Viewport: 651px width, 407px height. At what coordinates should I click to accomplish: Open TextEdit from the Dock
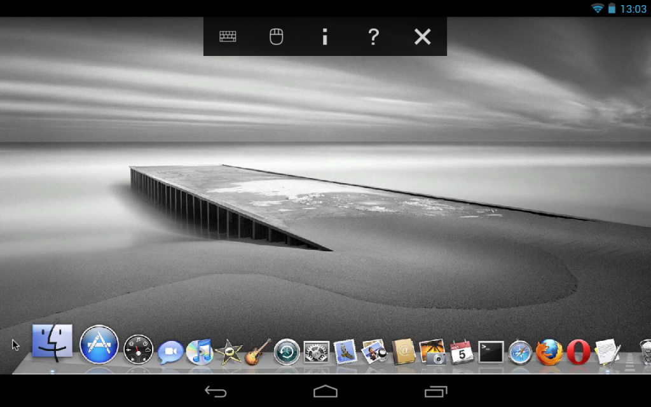coord(606,352)
